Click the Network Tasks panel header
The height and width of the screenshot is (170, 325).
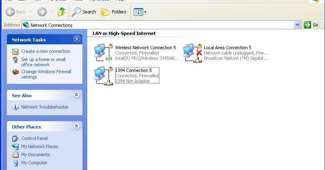[x=44, y=39]
